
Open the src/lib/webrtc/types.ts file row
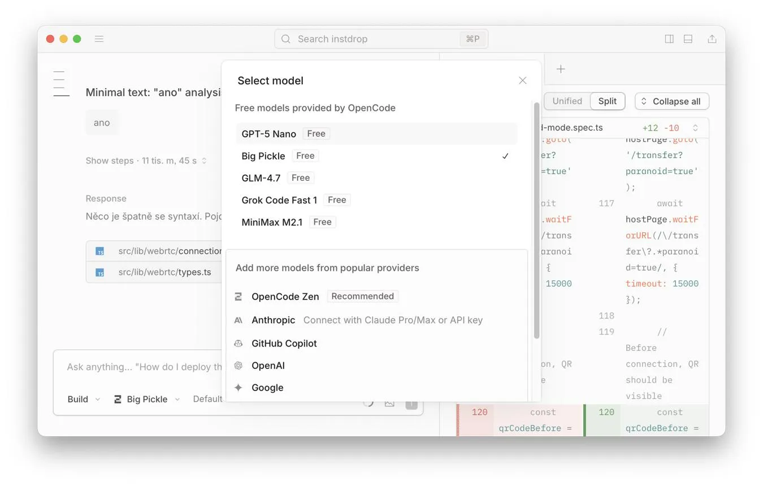coord(154,272)
